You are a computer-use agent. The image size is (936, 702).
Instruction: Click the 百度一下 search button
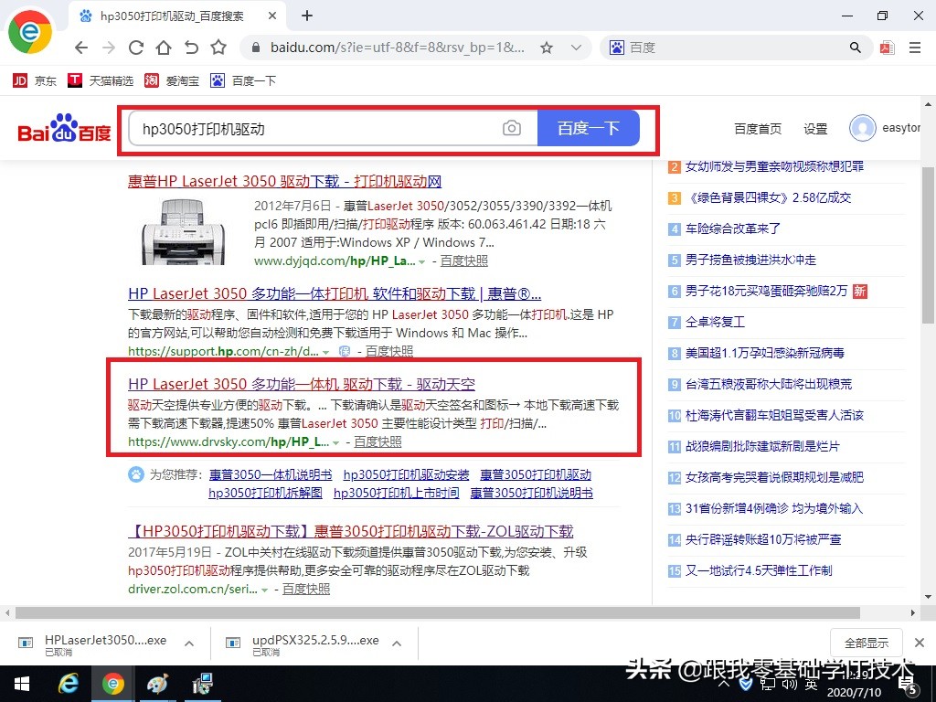coord(589,128)
